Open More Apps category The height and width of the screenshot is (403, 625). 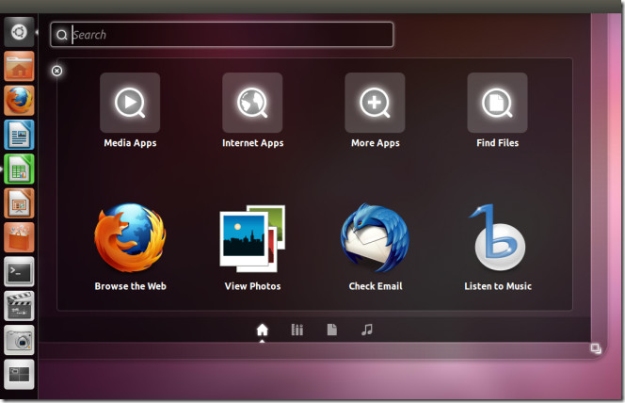375,103
